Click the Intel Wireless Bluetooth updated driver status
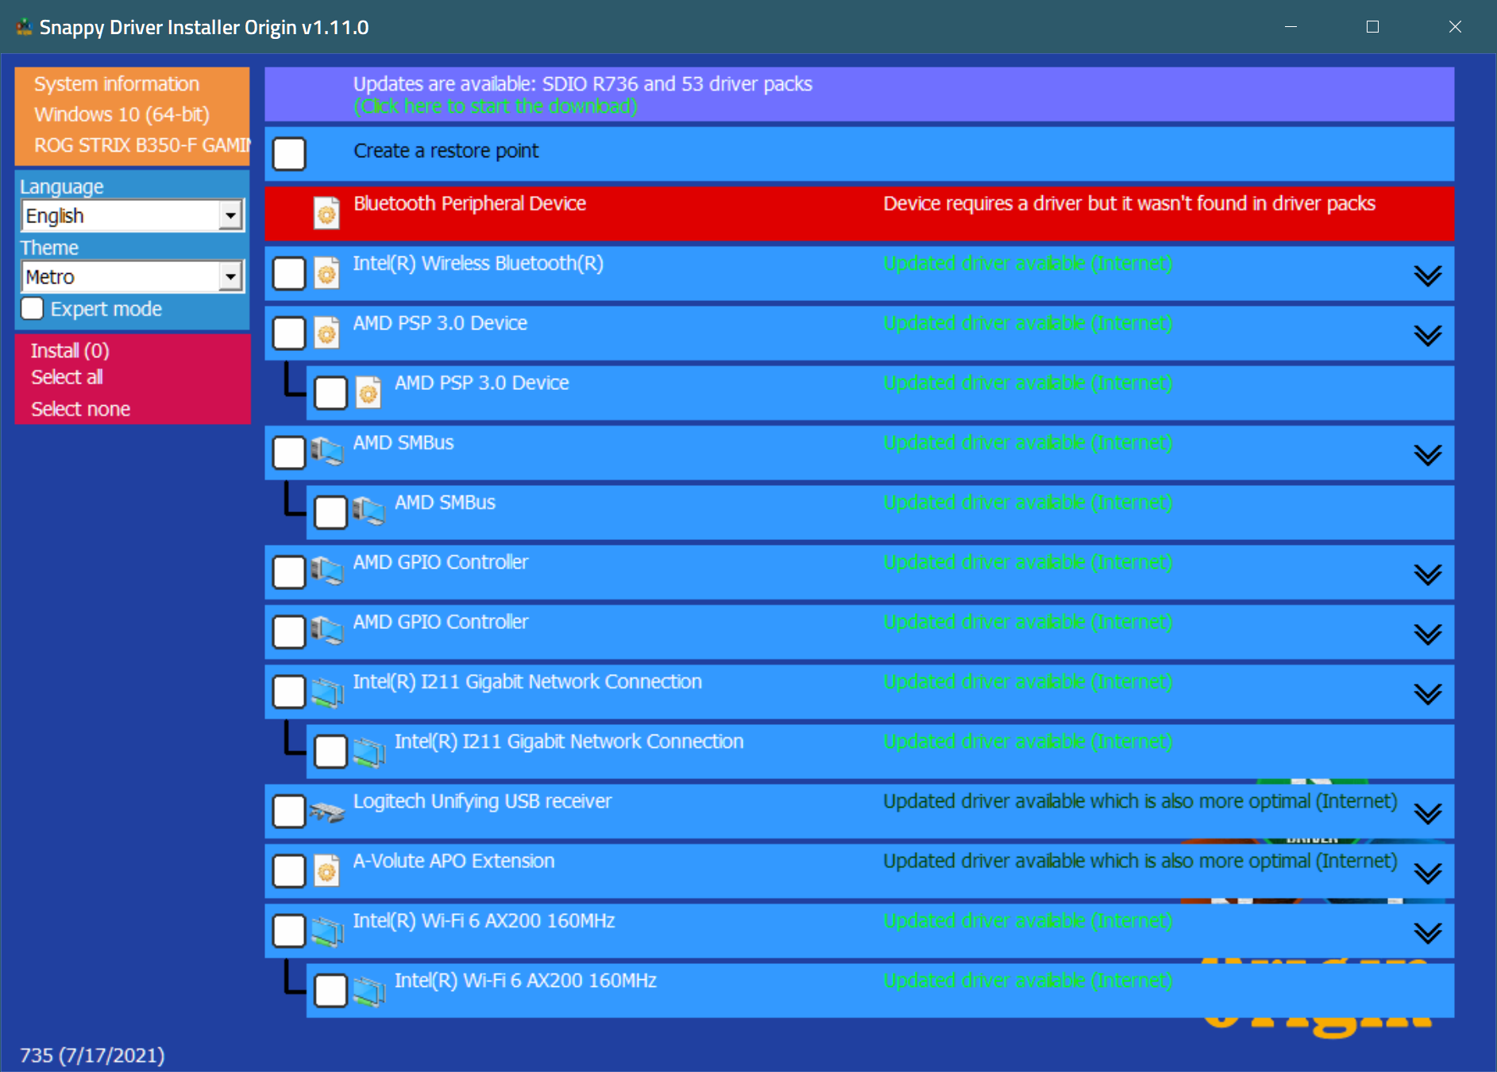Image resolution: width=1497 pixels, height=1072 pixels. click(x=1028, y=264)
